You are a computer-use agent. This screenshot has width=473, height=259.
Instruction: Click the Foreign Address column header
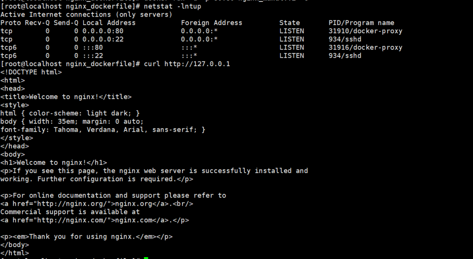click(212, 23)
